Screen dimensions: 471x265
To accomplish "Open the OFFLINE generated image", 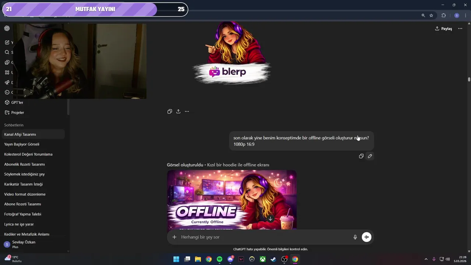I will [x=232, y=199].
